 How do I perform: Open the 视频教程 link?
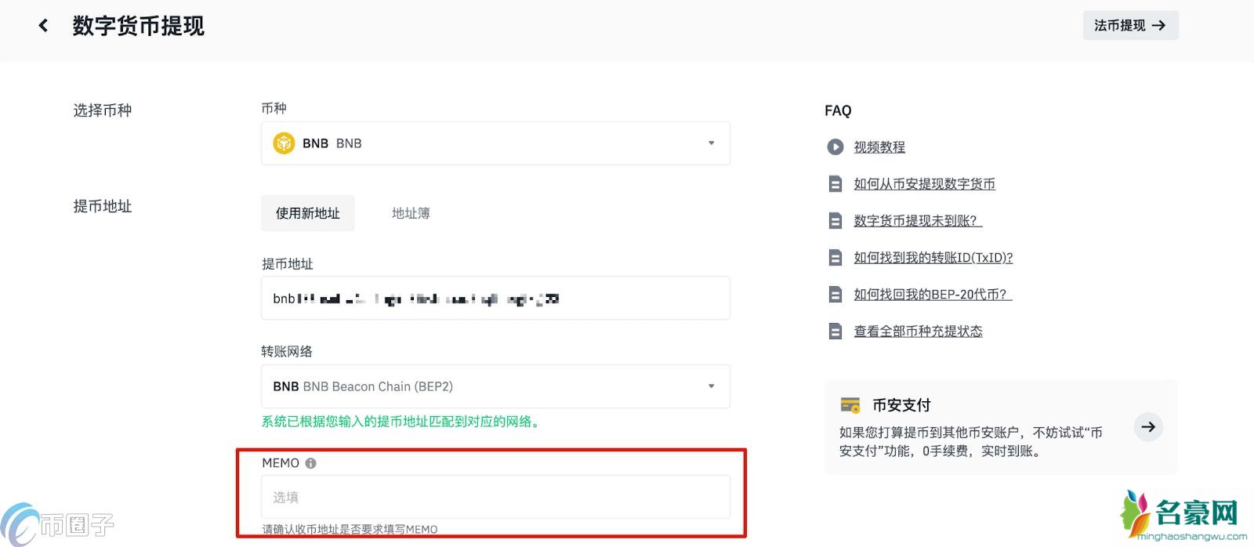[879, 147]
